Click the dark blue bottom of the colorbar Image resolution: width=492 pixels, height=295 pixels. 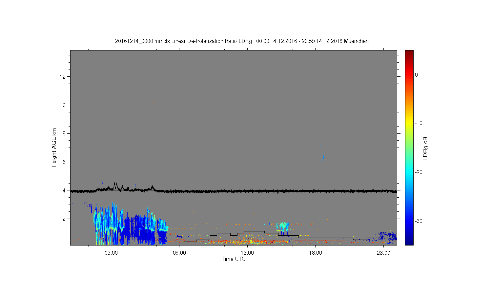(409, 242)
